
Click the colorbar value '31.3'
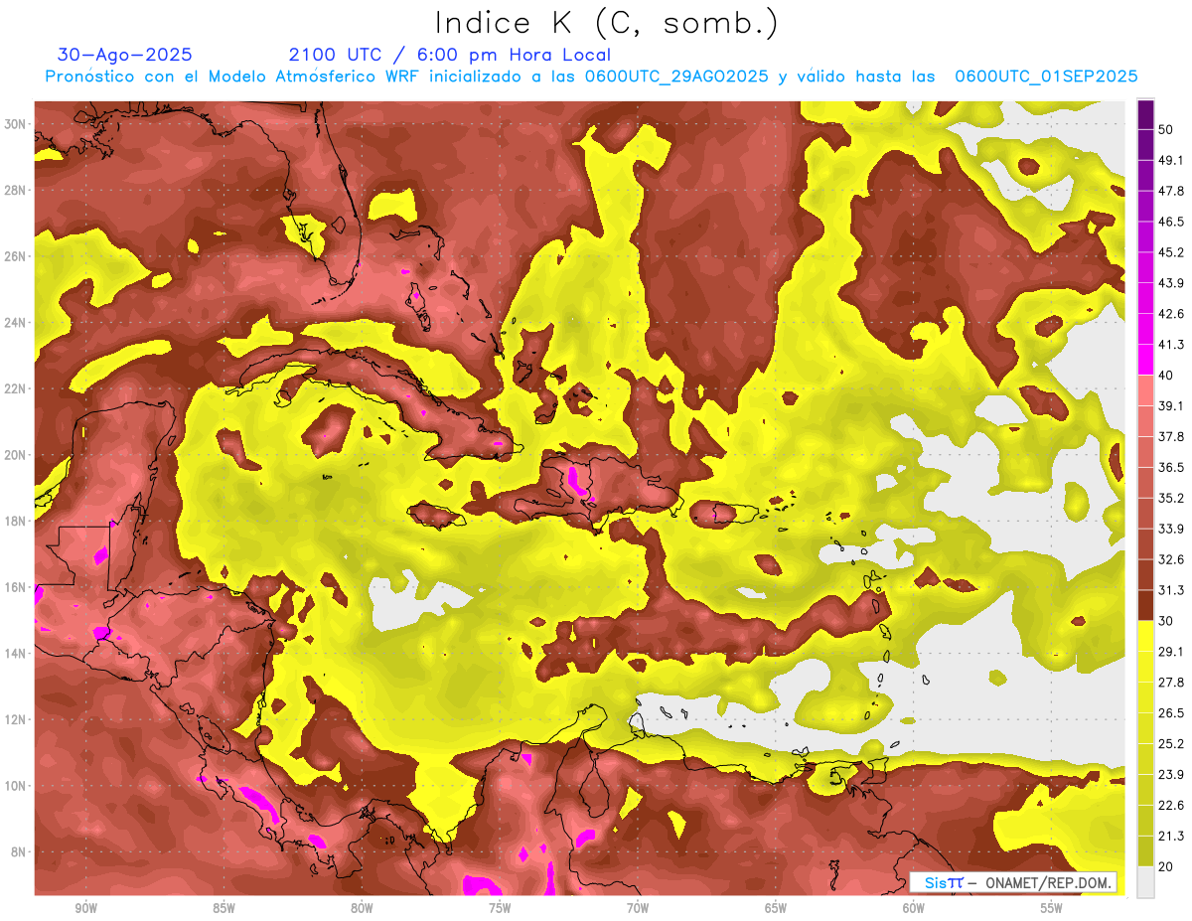[1171, 590]
